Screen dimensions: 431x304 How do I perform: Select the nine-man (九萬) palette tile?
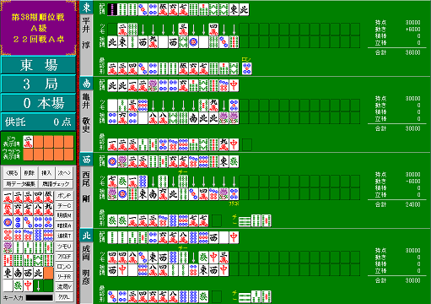click(48, 209)
